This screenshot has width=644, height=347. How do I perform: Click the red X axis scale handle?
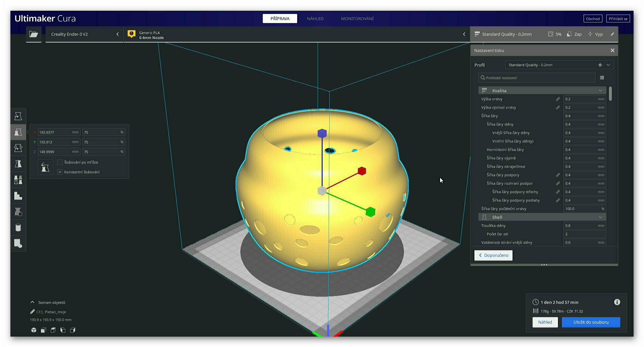tap(362, 171)
